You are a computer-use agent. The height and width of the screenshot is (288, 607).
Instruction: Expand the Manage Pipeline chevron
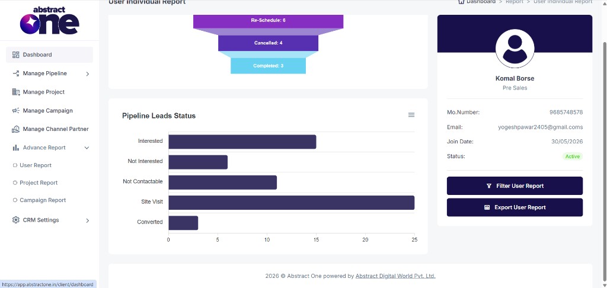point(88,73)
